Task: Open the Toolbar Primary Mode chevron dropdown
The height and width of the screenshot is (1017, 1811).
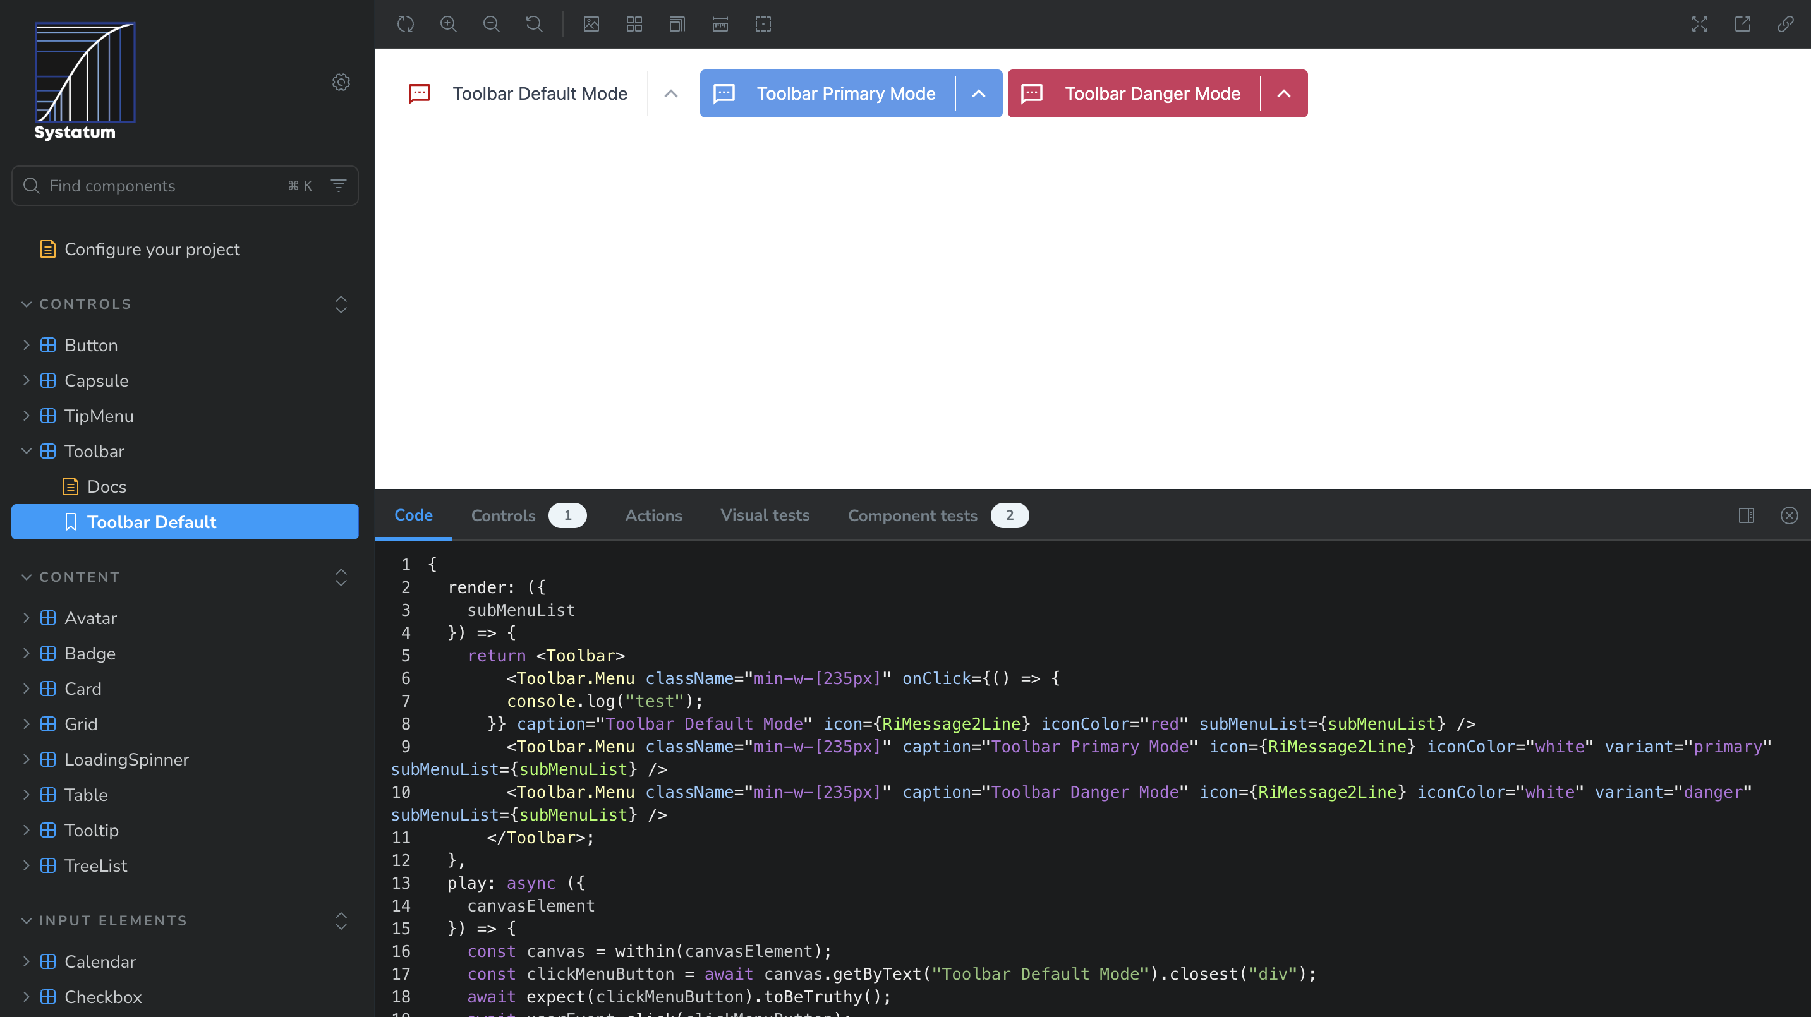Action: pos(978,93)
